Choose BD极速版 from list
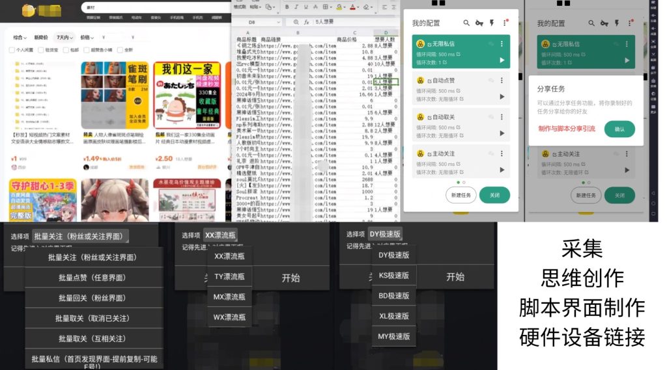 [394, 296]
